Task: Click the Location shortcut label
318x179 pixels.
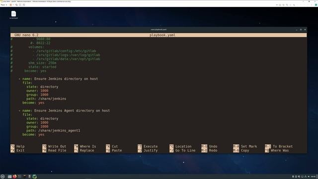Action: [183, 146]
